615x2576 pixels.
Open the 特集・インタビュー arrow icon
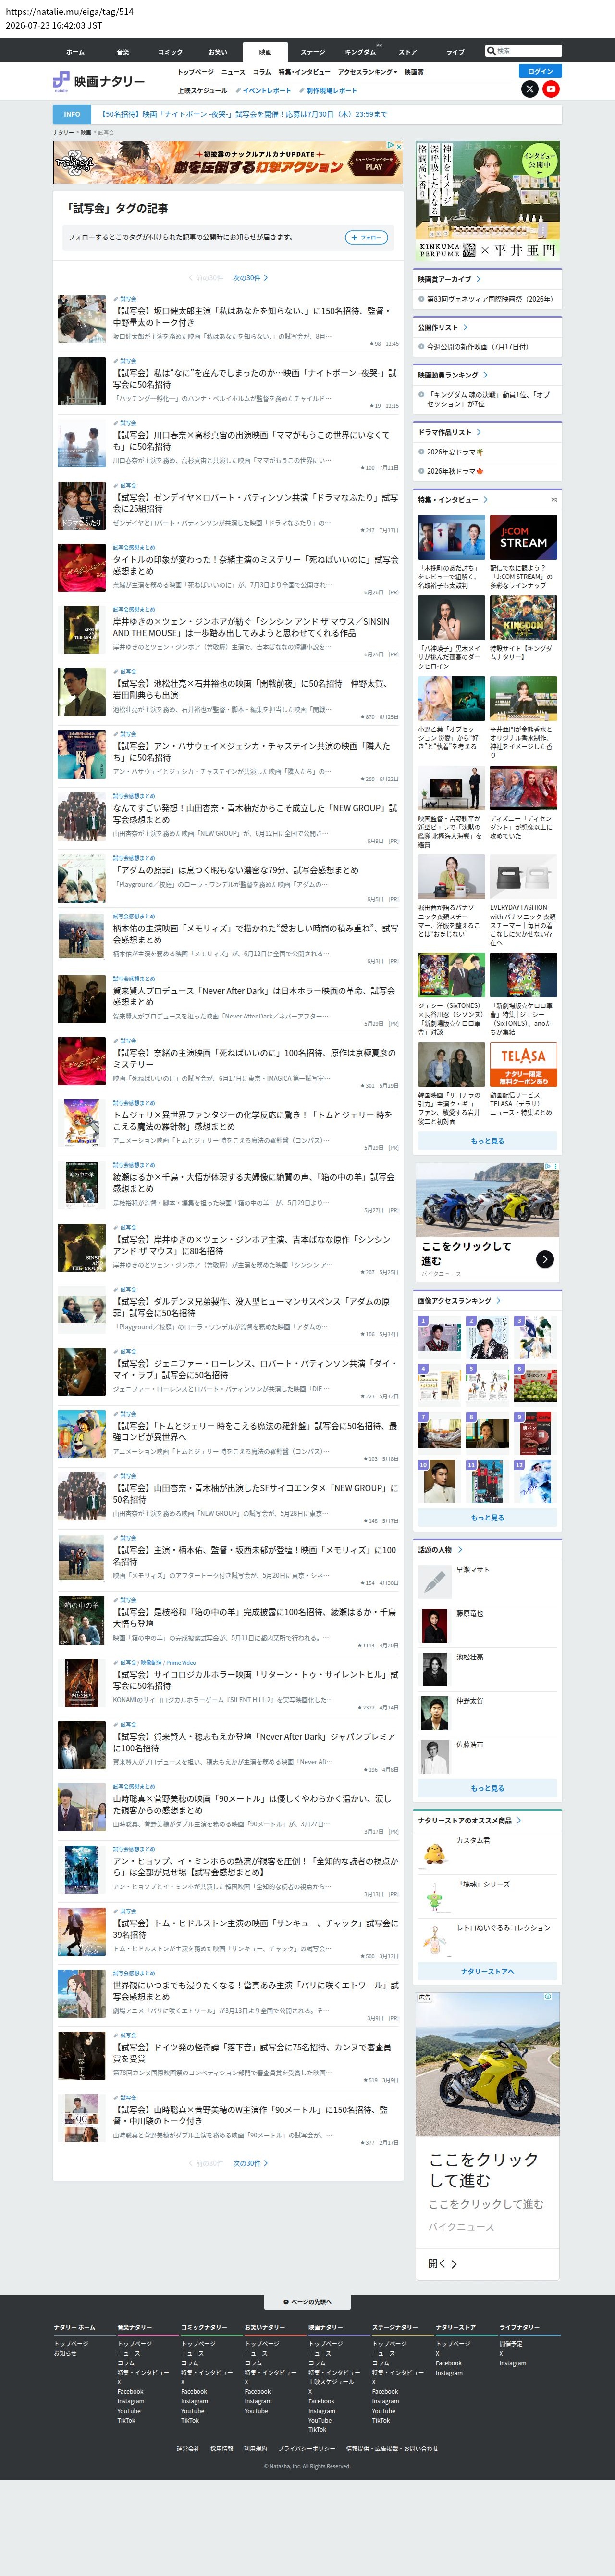485,499
